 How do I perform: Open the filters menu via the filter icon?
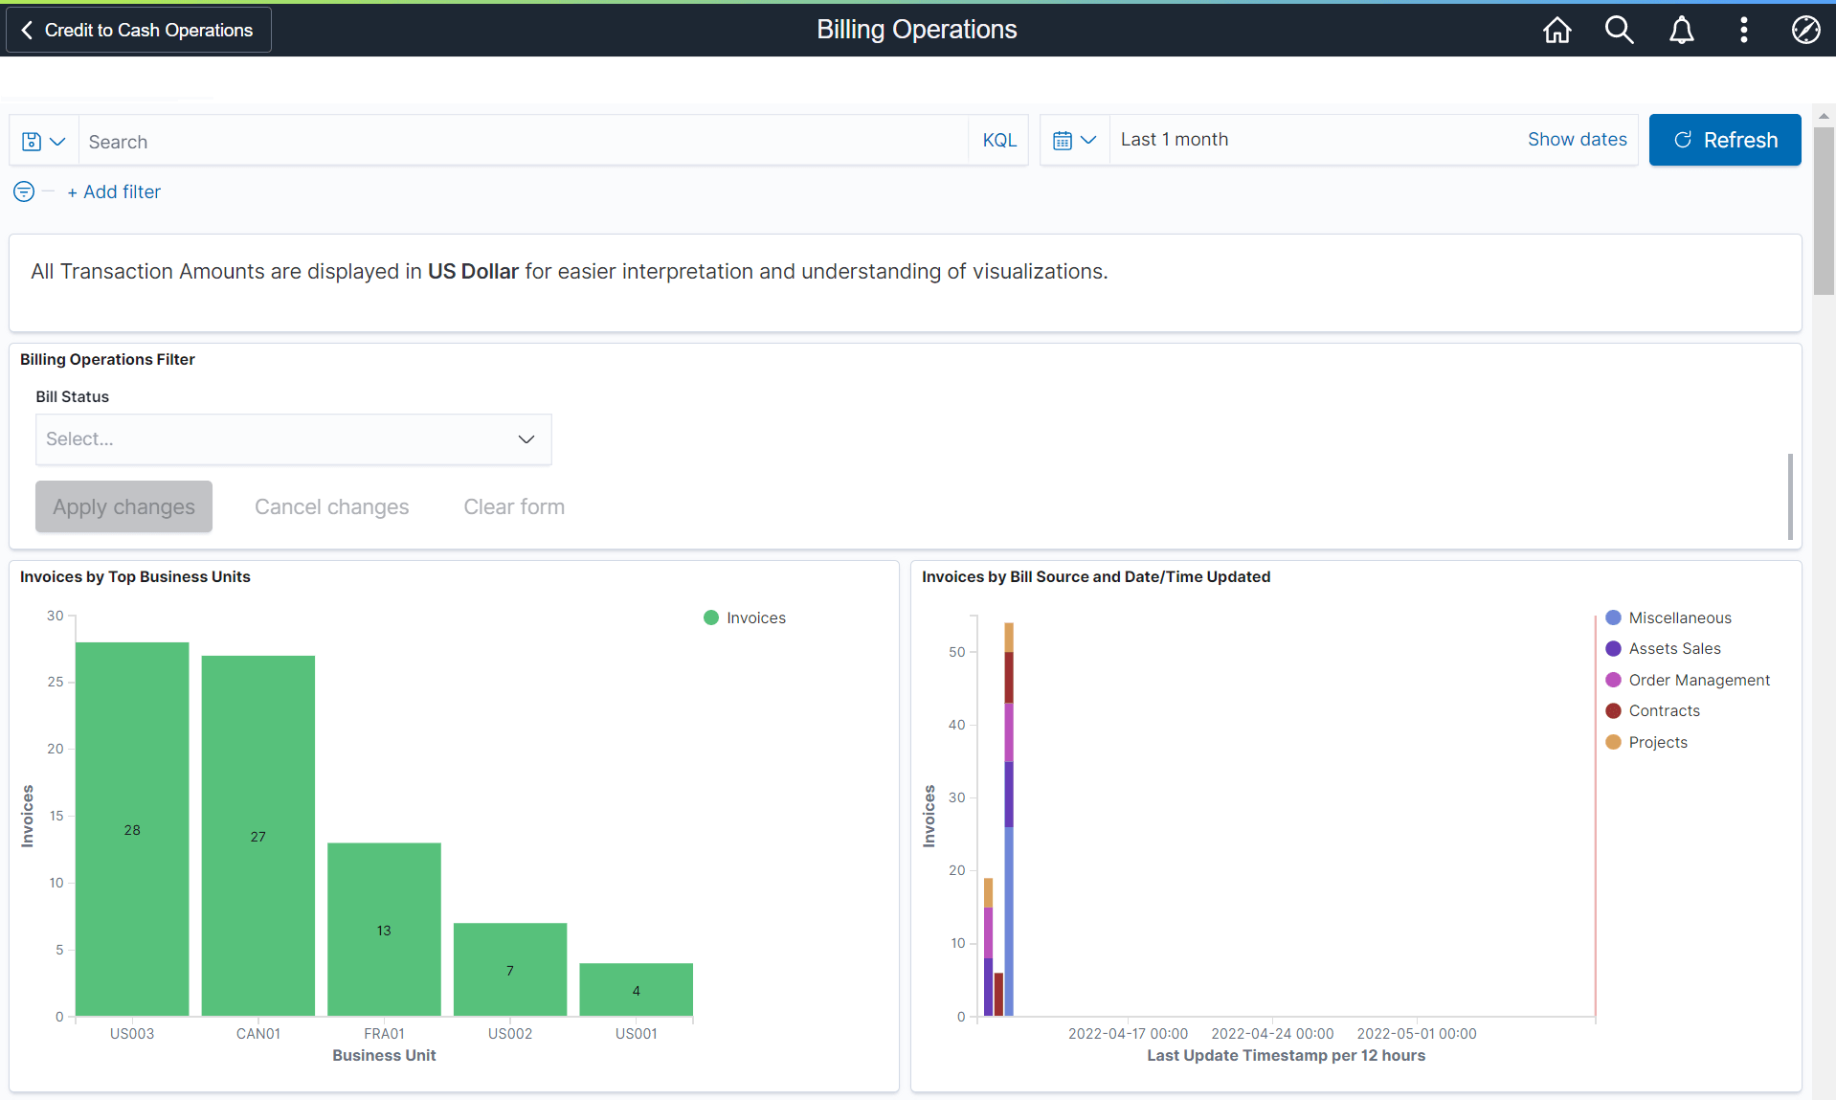tap(22, 191)
